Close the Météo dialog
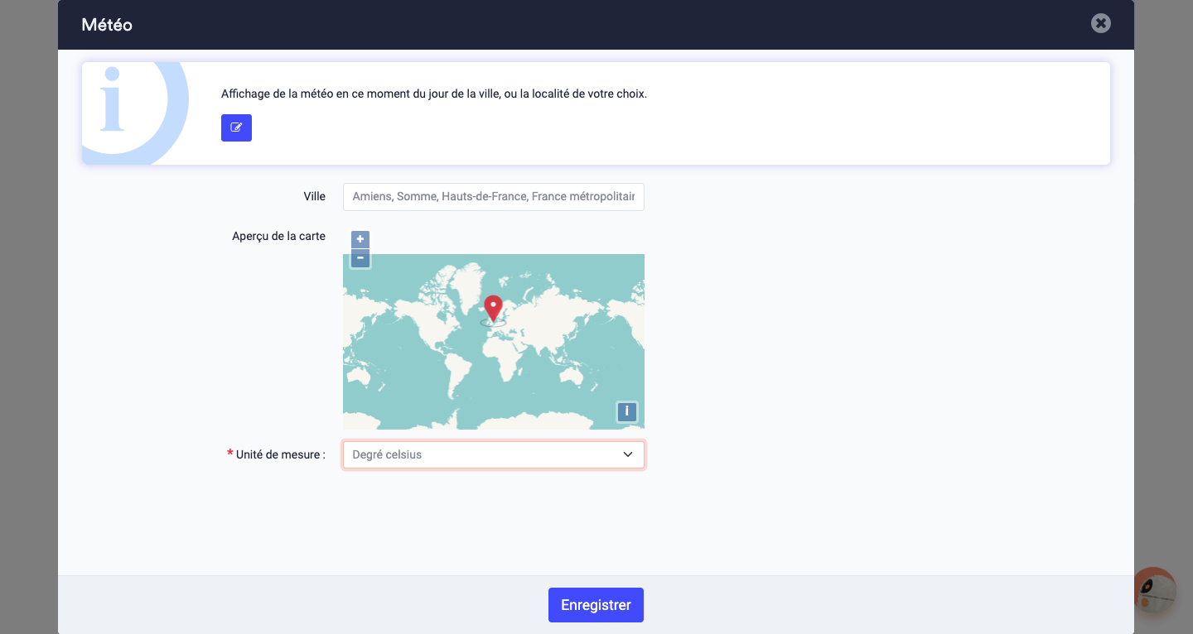Image resolution: width=1193 pixels, height=634 pixels. (x=1100, y=23)
